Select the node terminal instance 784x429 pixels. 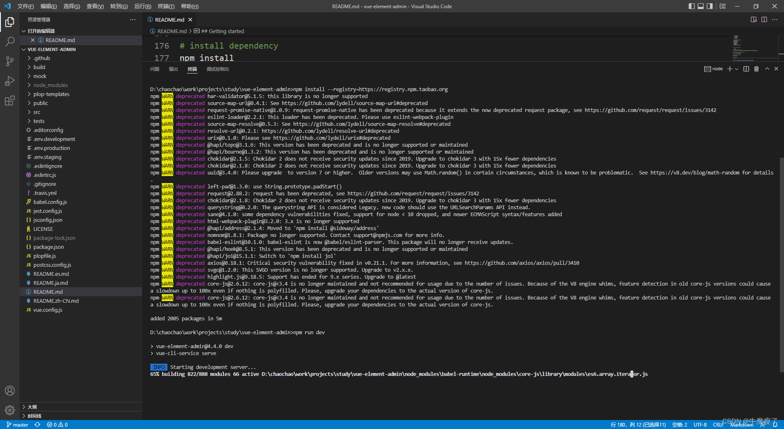click(x=713, y=69)
